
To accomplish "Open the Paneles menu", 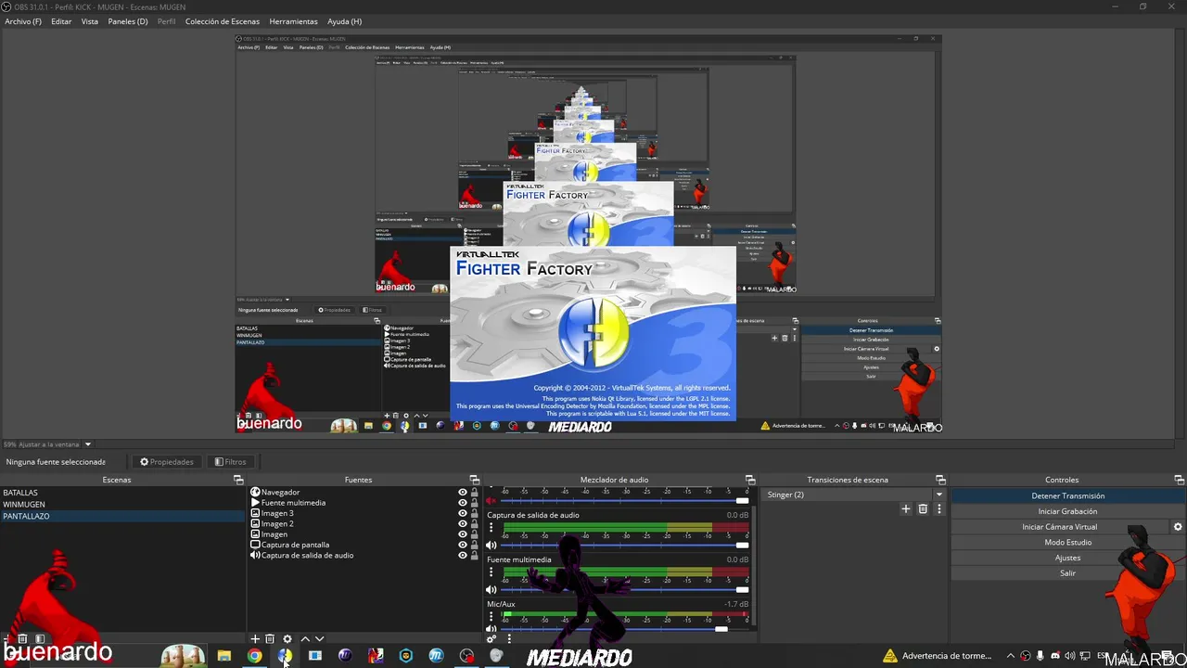I will pyautogui.click(x=128, y=21).
